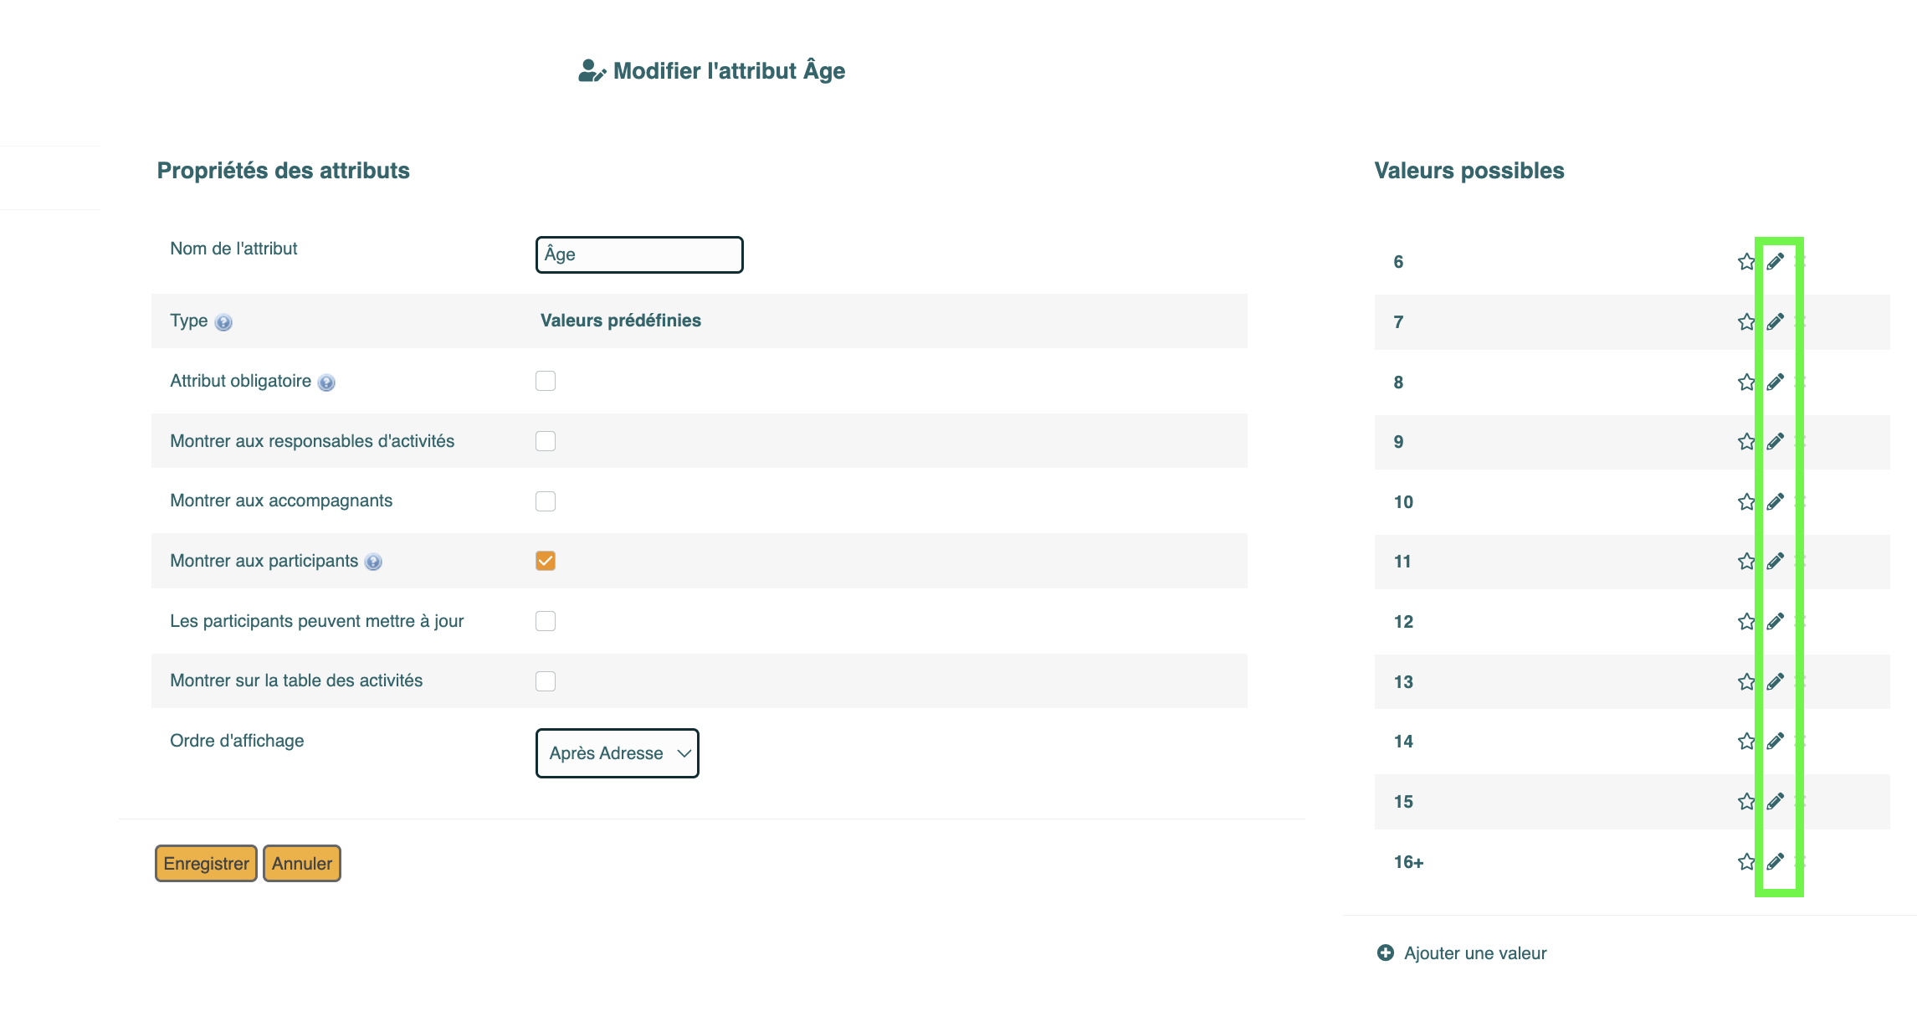Edit the value 6 with the pencil icon

coord(1775,262)
